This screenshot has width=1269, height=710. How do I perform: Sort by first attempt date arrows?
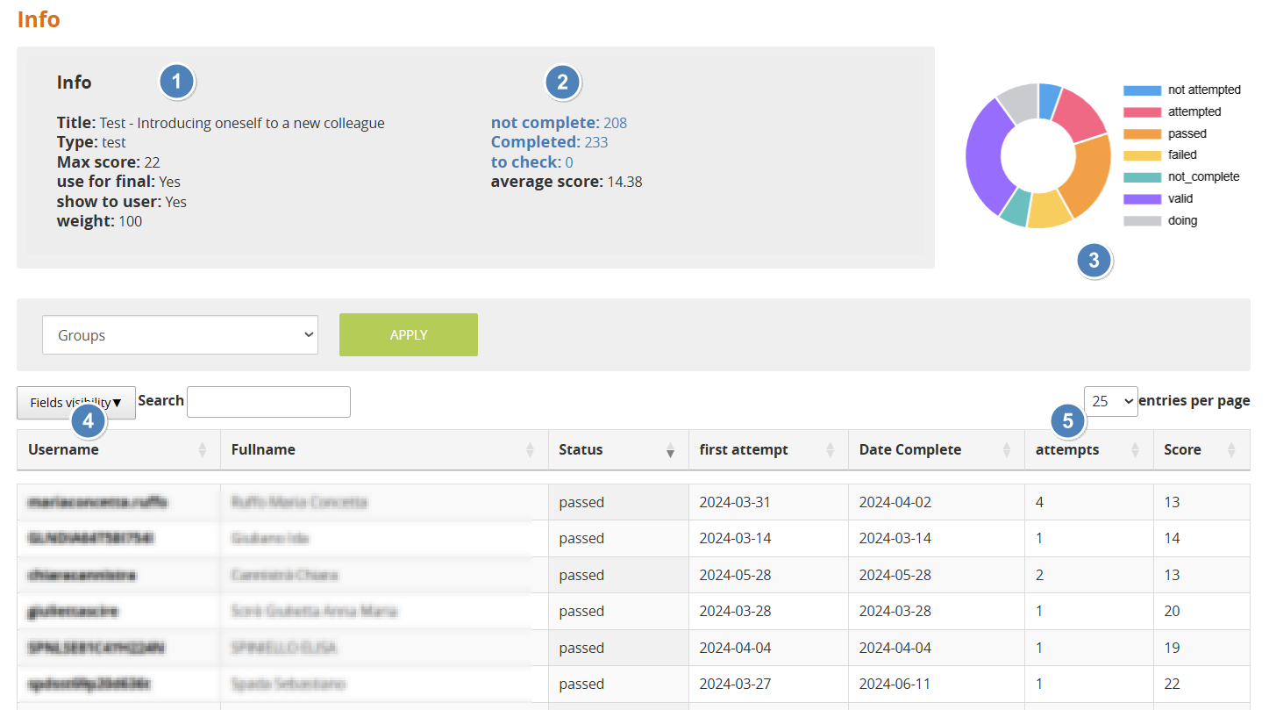[831, 450]
